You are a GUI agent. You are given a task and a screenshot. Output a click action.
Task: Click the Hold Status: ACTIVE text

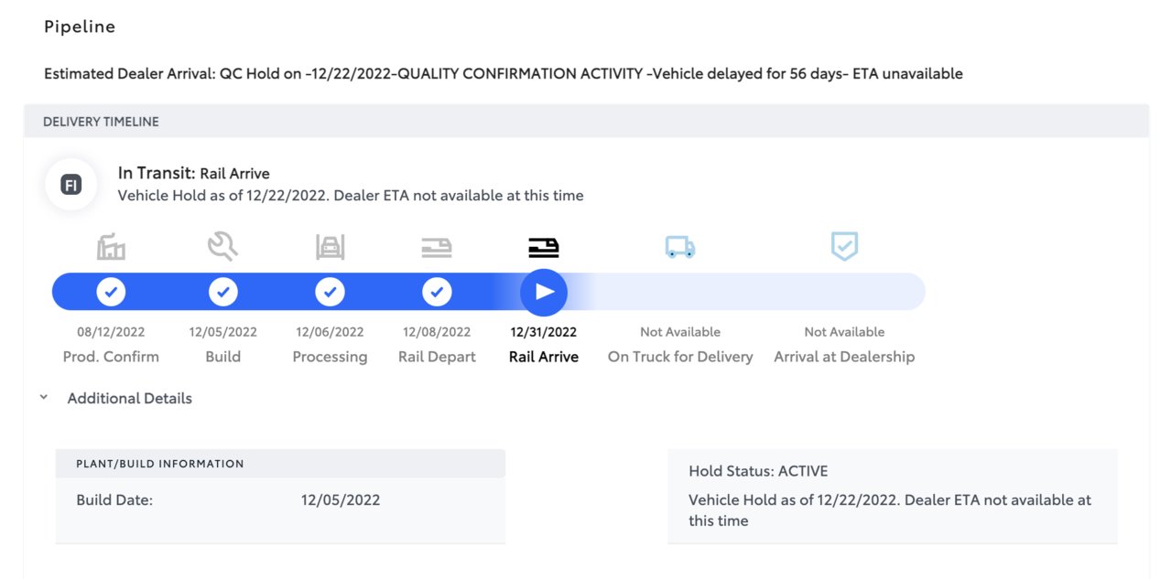click(x=758, y=471)
